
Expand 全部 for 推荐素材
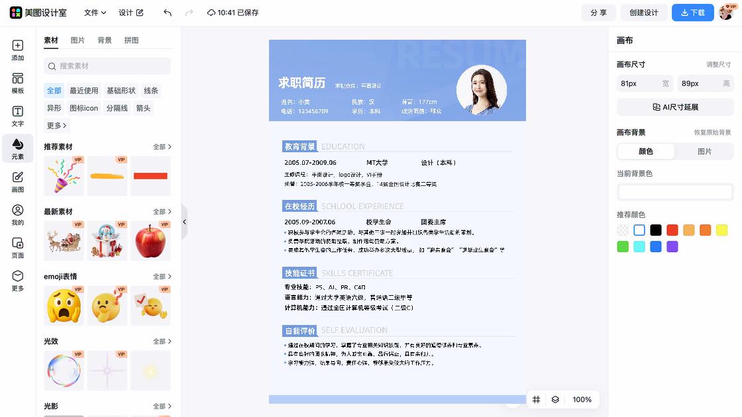162,146
